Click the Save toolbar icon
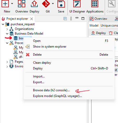Viewport: 118px width, 123px height. tap(61, 4)
